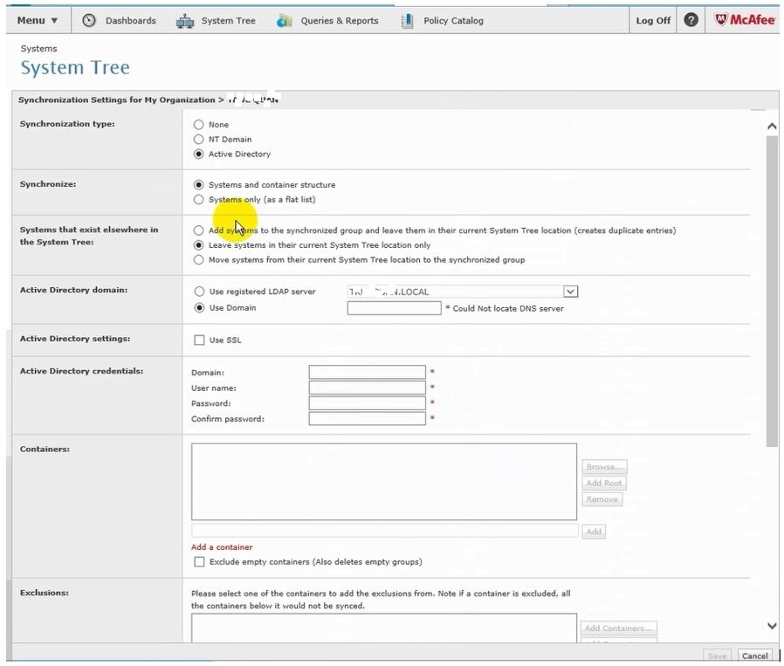The image size is (784, 666).
Task: Select None synchronization type
Action: (199, 125)
